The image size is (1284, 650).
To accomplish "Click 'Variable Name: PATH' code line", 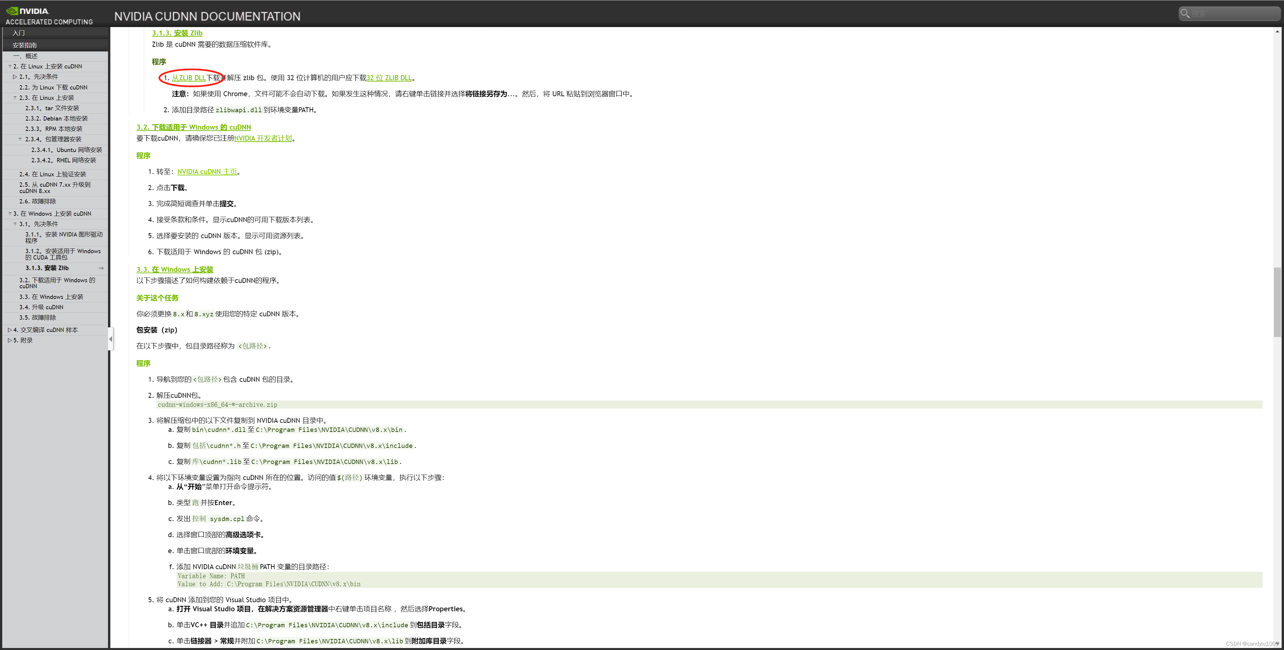I will 211,576.
